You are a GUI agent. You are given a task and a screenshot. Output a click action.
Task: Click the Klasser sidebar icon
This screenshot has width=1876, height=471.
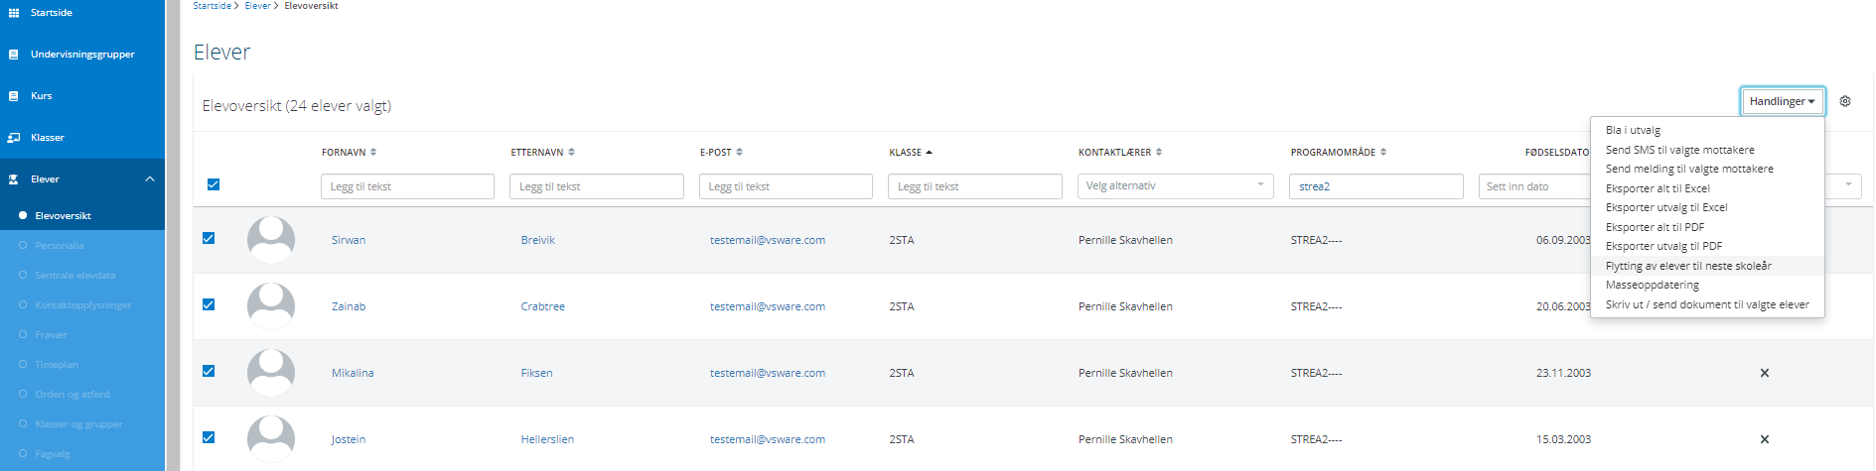[14, 138]
